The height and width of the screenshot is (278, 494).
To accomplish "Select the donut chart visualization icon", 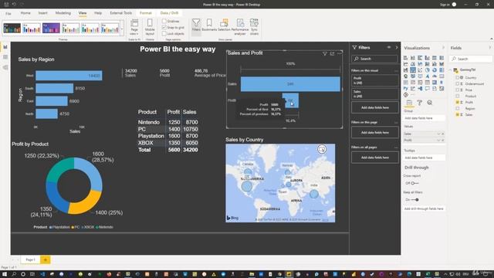I will (435, 70).
